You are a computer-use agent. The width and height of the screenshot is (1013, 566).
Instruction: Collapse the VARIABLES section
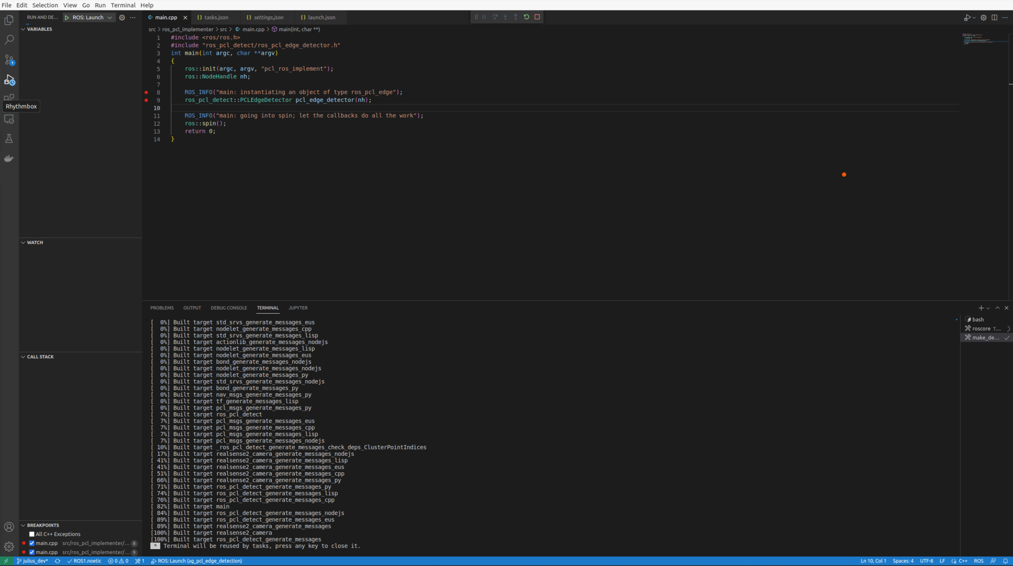pos(23,29)
